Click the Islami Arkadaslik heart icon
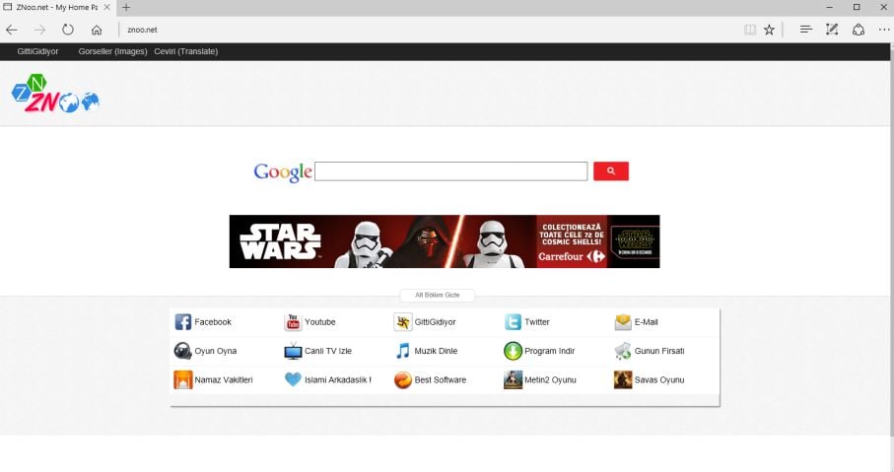This screenshot has height=472, width=894. (293, 379)
